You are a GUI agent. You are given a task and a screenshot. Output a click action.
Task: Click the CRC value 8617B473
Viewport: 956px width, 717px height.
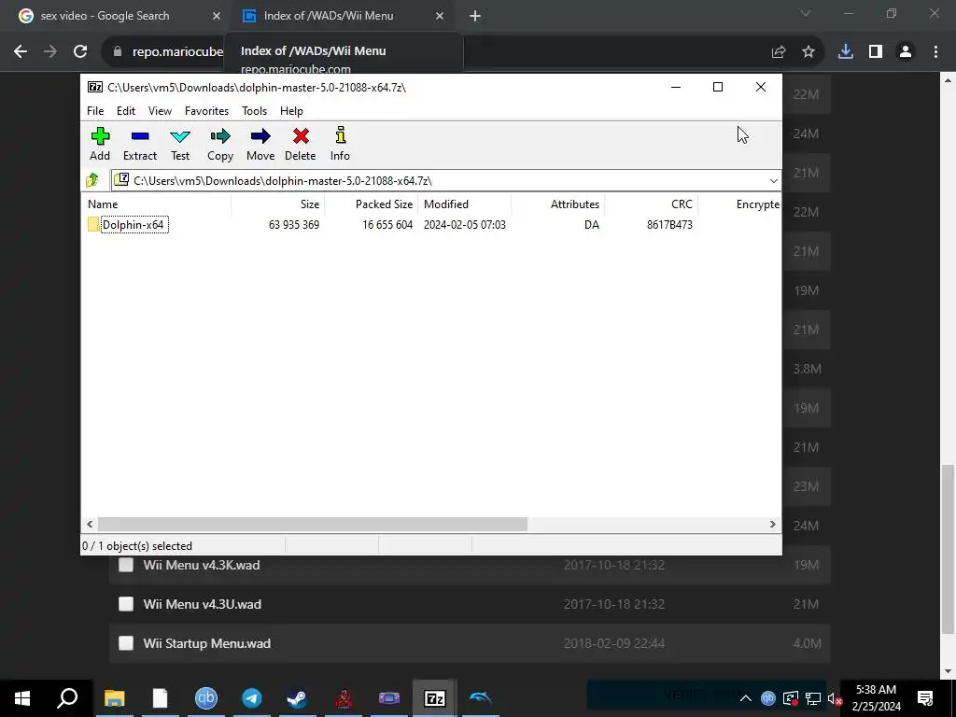(x=669, y=225)
